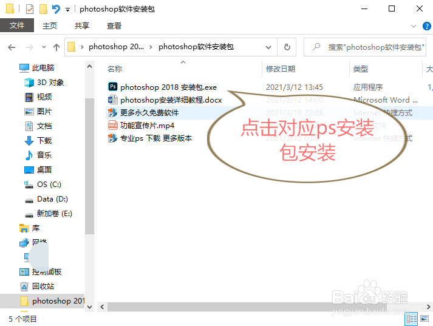Select 专业ps 下载 更多版本 shortcut icon
This screenshot has width=433, height=326.
112,138
